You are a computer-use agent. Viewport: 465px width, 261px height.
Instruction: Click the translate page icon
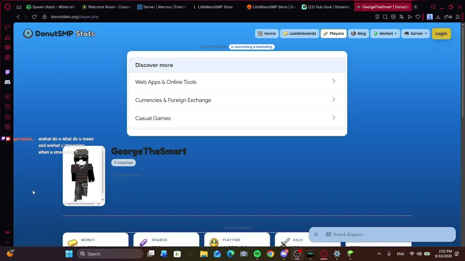click(401, 17)
